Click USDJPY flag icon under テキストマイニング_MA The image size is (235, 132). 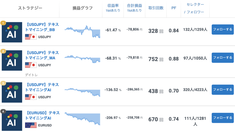[31, 65]
